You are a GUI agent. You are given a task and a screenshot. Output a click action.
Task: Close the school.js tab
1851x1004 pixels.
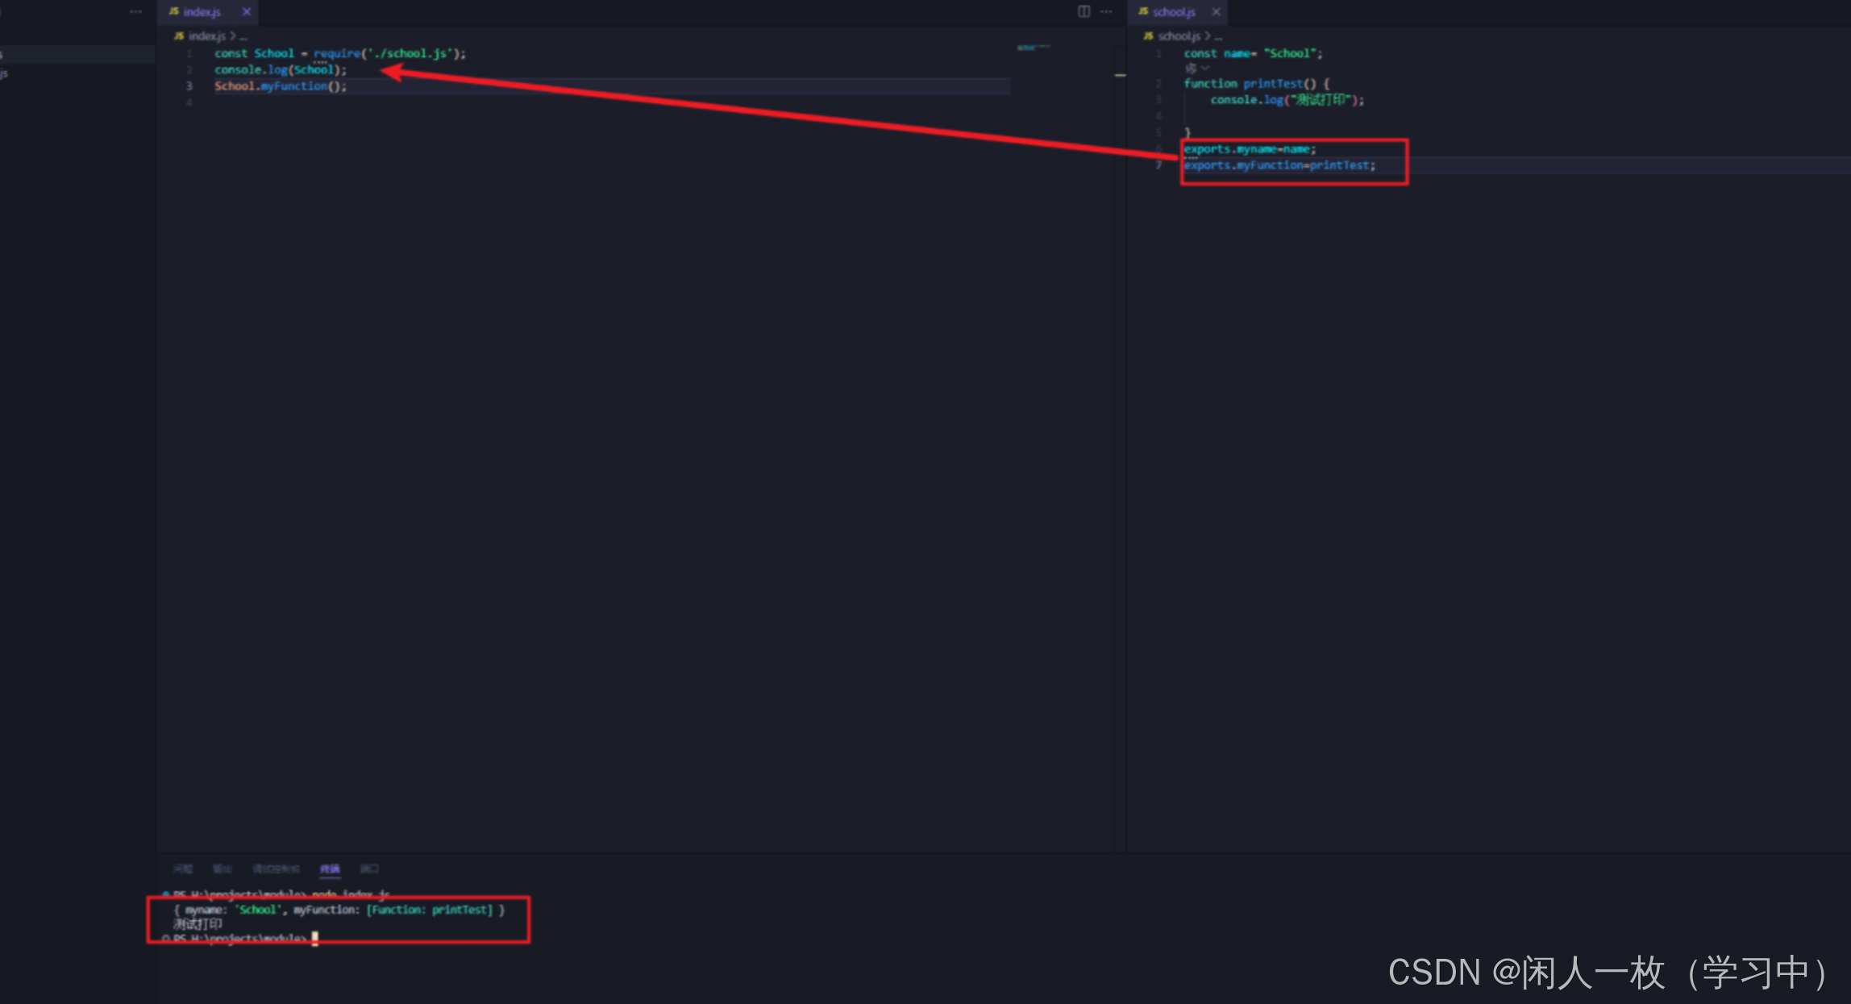pos(1216,12)
